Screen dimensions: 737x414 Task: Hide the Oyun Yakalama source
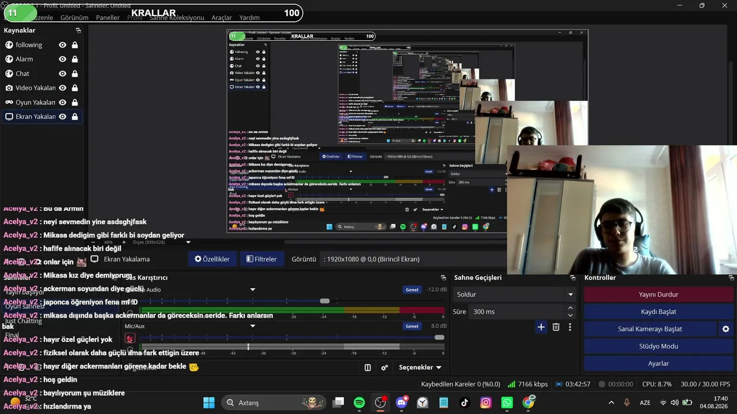click(63, 102)
